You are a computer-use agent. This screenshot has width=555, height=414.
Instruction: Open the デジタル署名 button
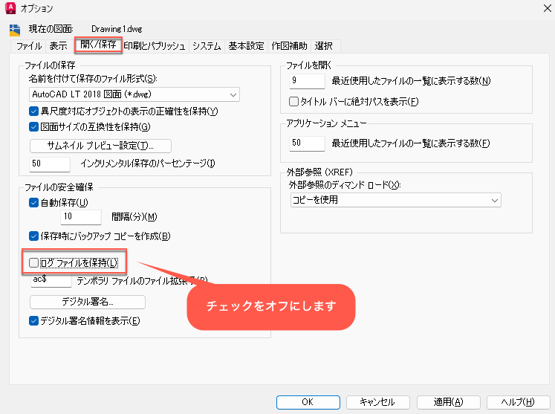click(88, 302)
